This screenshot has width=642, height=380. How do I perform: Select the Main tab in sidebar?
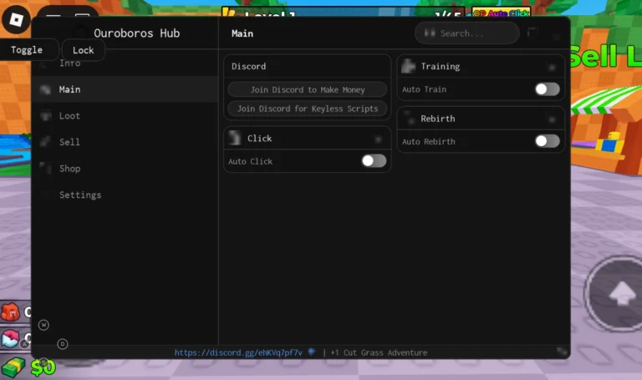point(125,89)
